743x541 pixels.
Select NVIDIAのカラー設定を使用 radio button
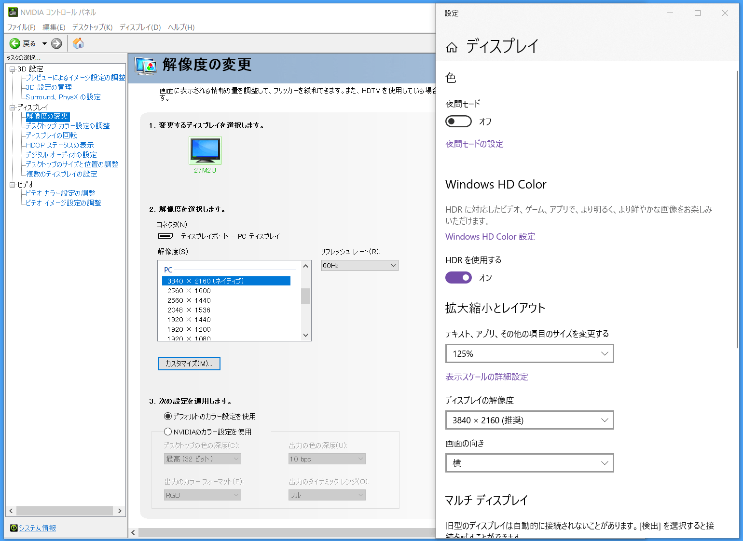168,432
